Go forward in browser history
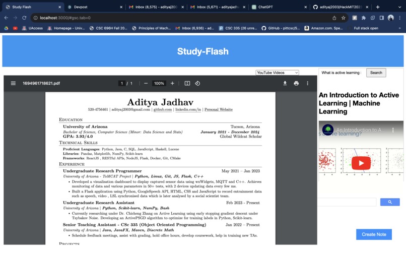 (x=15, y=18)
